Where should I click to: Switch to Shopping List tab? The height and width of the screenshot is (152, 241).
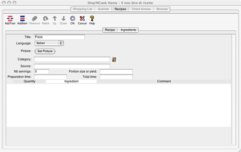[x=83, y=9]
